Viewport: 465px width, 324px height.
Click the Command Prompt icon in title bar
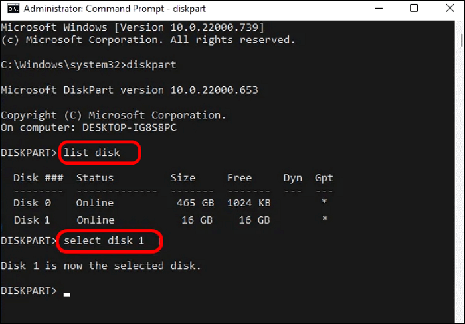[x=10, y=8]
